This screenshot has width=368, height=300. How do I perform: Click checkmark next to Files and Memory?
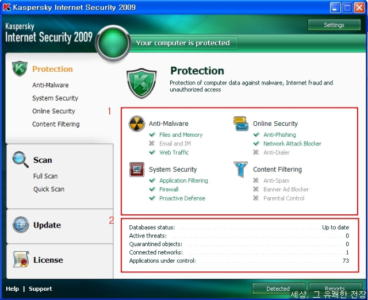point(152,134)
